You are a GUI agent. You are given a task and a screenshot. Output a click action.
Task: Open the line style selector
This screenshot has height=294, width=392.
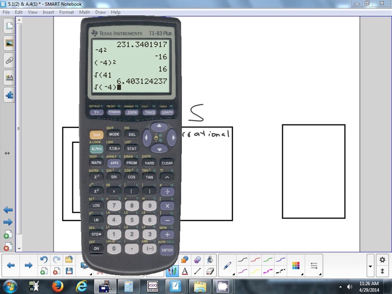point(314,265)
